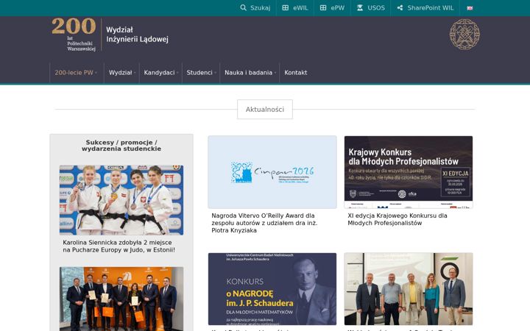
Task: Click the SharePoint WIL share icon
Action: pos(400,8)
